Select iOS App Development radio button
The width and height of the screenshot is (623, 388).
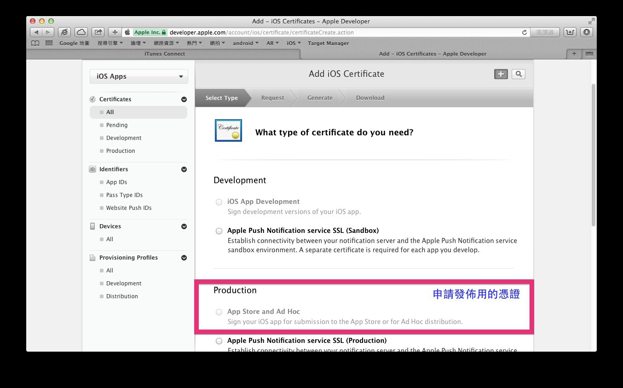click(x=219, y=202)
